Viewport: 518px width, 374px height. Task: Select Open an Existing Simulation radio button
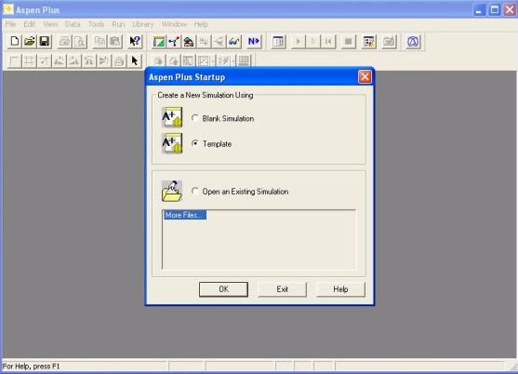click(195, 191)
